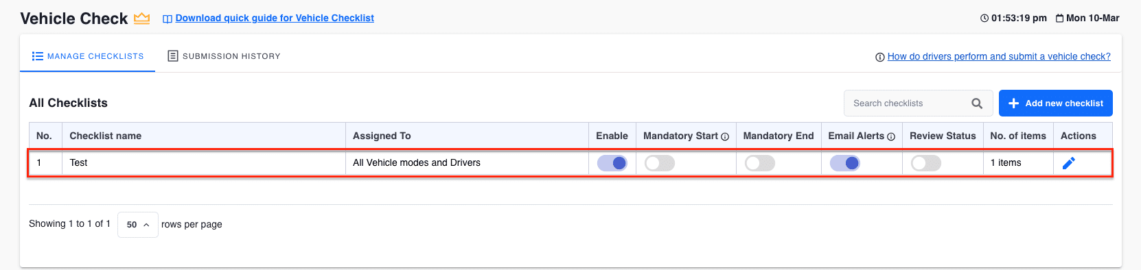This screenshot has height=270, width=1141.
Task: Turn on the Mandatory Start toggle
Action: (x=660, y=163)
